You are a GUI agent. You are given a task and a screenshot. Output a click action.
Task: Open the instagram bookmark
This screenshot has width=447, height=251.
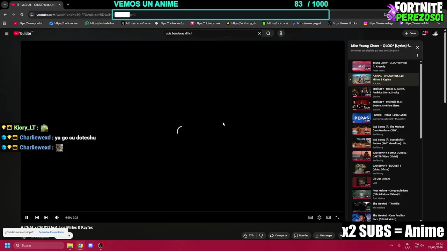(x=379, y=23)
